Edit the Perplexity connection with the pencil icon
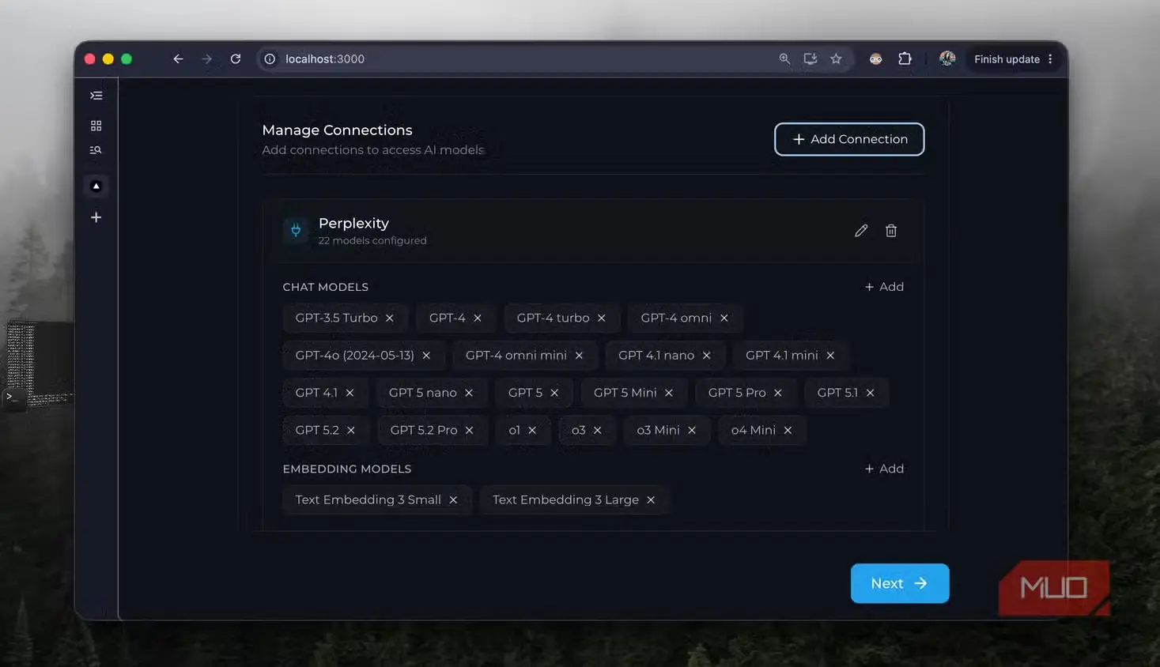The image size is (1160, 667). [x=861, y=231]
